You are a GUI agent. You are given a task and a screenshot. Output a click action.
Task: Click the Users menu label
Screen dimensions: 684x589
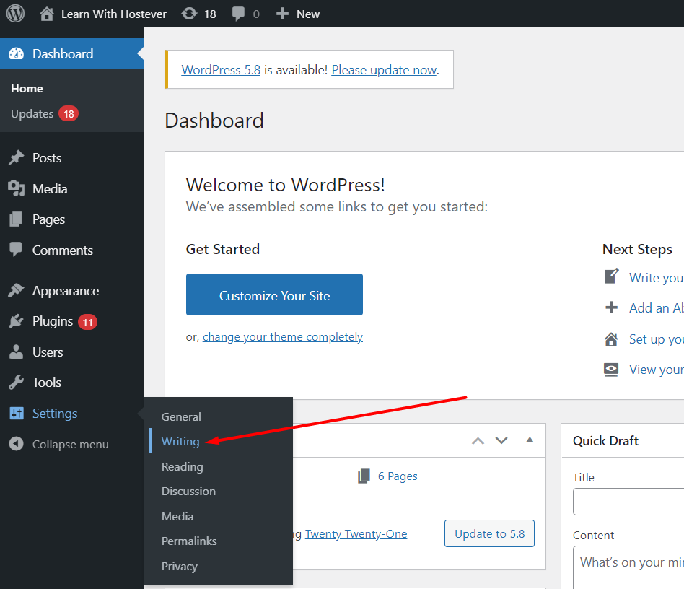click(x=48, y=352)
